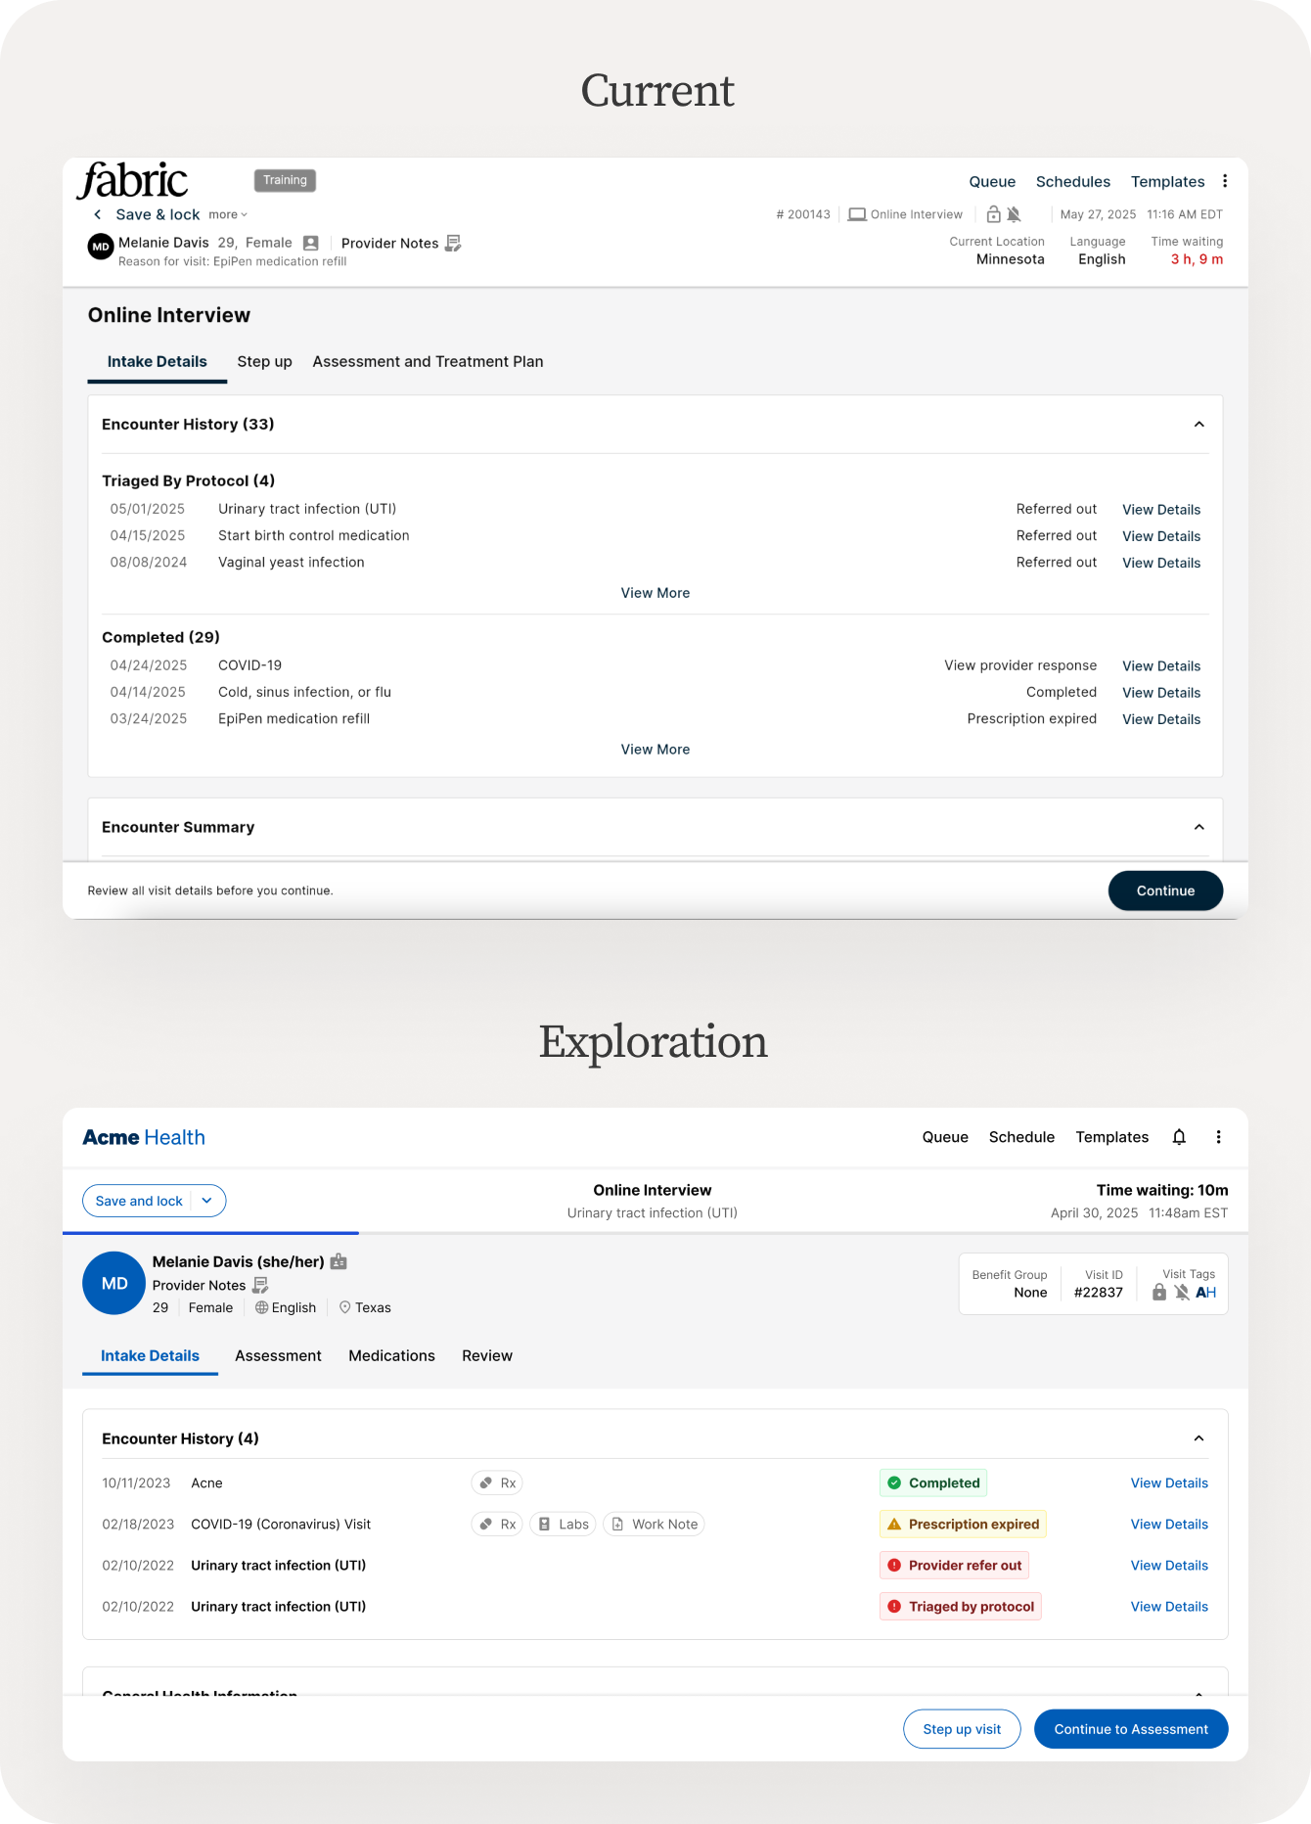Collapse the Encounter History (4) panel
The width and height of the screenshot is (1311, 1824).
coord(1198,1438)
